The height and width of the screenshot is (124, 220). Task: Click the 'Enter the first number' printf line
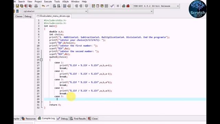point(73,46)
